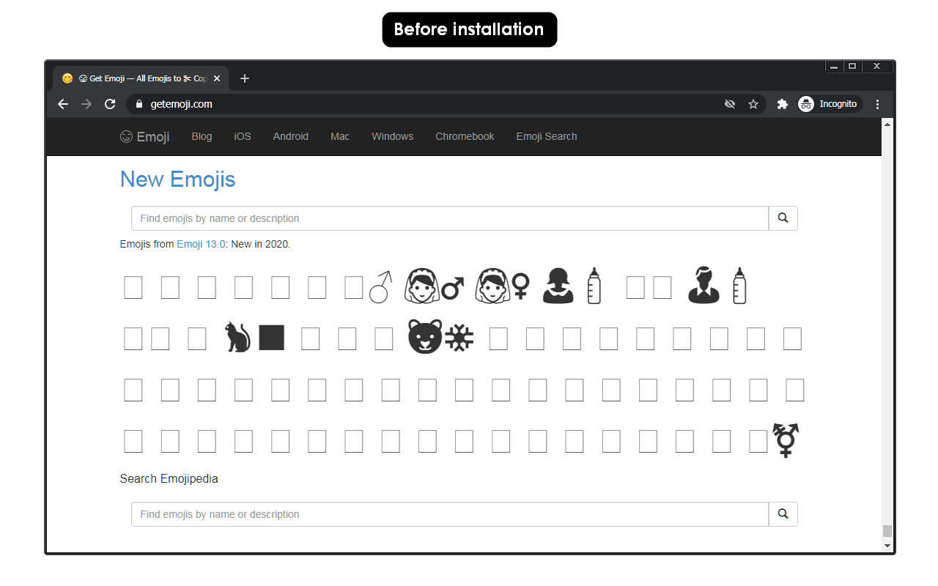
Task: Open the Incognito profile button
Action: click(x=829, y=104)
